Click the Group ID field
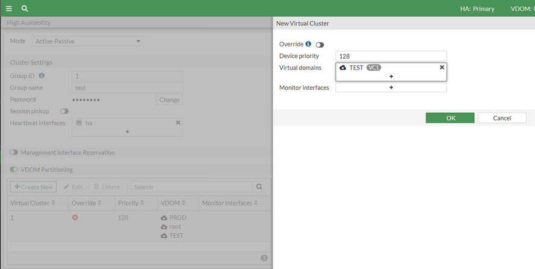Screen dimensions: 535x269 click(127, 76)
